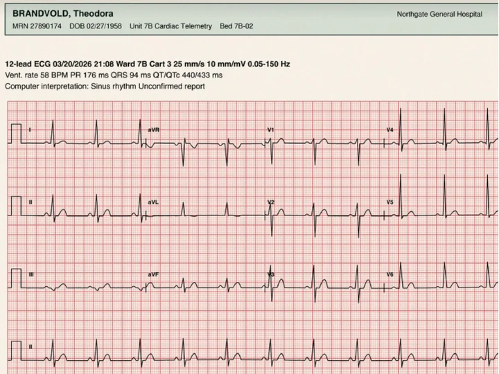Click the V5 lead label

point(389,202)
